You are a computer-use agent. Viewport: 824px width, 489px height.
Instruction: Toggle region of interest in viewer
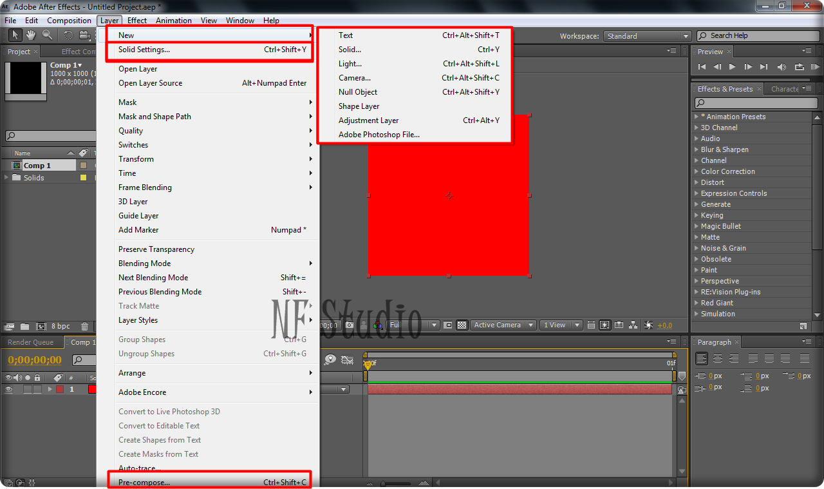point(449,325)
